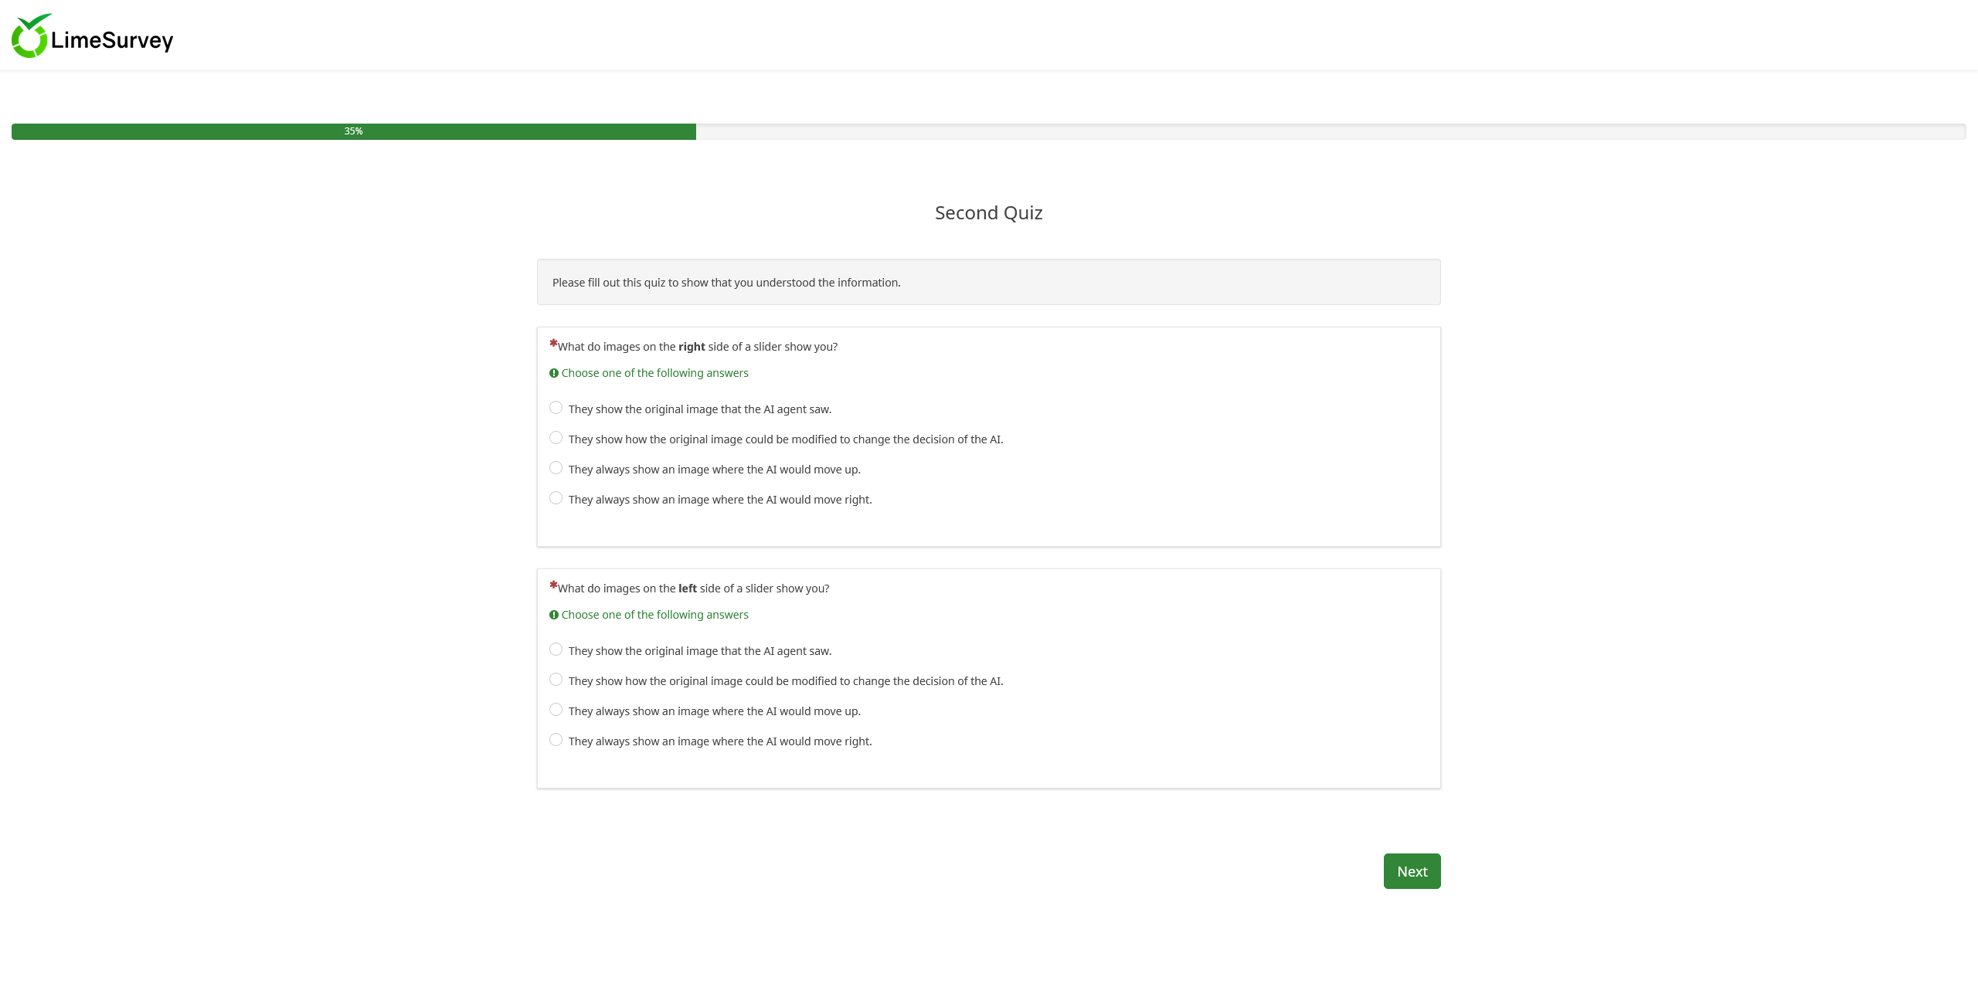
Task: Click the LimeSurvey brand text
Action: (x=112, y=40)
